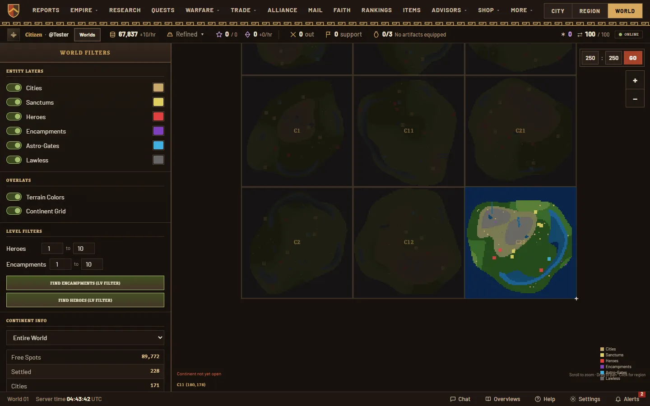Expand the Trade menu

pyautogui.click(x=243, y=10)
